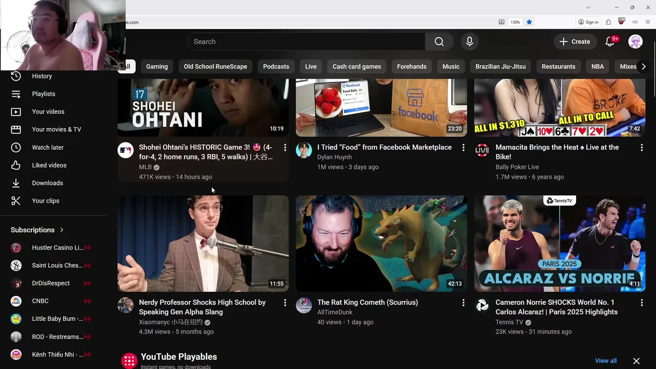This screenshot has height=369, width=656.
Task: Open MLB channel avatar
Action: [x=126, y=150]
